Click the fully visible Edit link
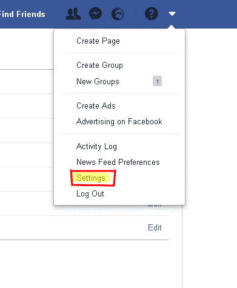The width and height of the screenshot is (237, 288). point(155,227)
